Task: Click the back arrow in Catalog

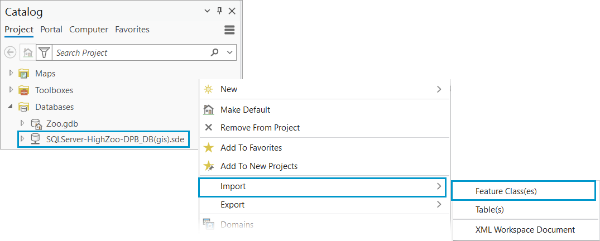Action: [11, 52]
